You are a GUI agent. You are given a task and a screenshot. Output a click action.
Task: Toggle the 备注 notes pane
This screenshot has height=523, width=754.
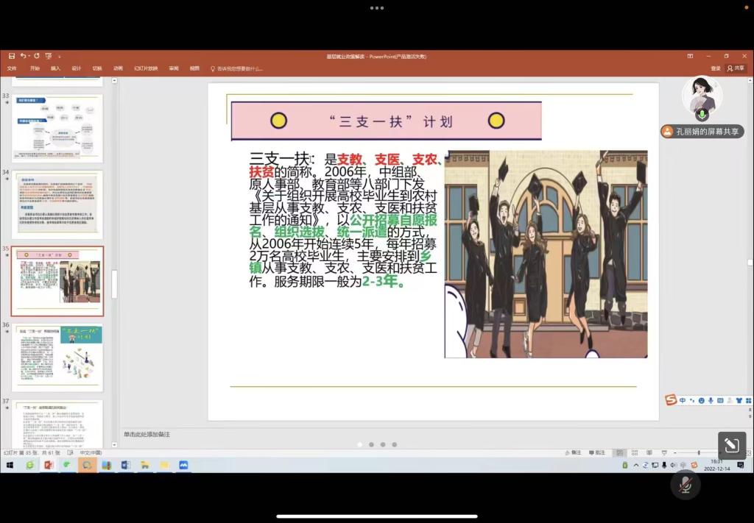pyautogui.click(x=572, y=452)
